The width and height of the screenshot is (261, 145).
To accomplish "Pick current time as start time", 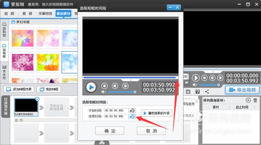I will (x=132, y=110).
